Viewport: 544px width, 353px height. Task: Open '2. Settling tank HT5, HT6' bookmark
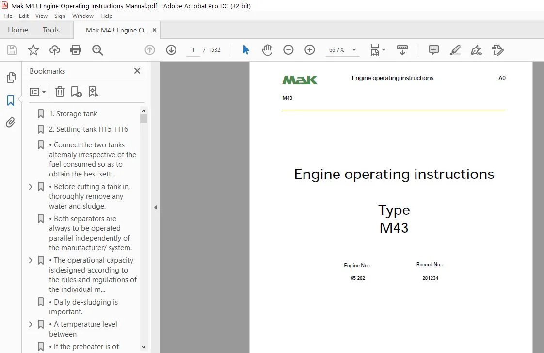88,129
